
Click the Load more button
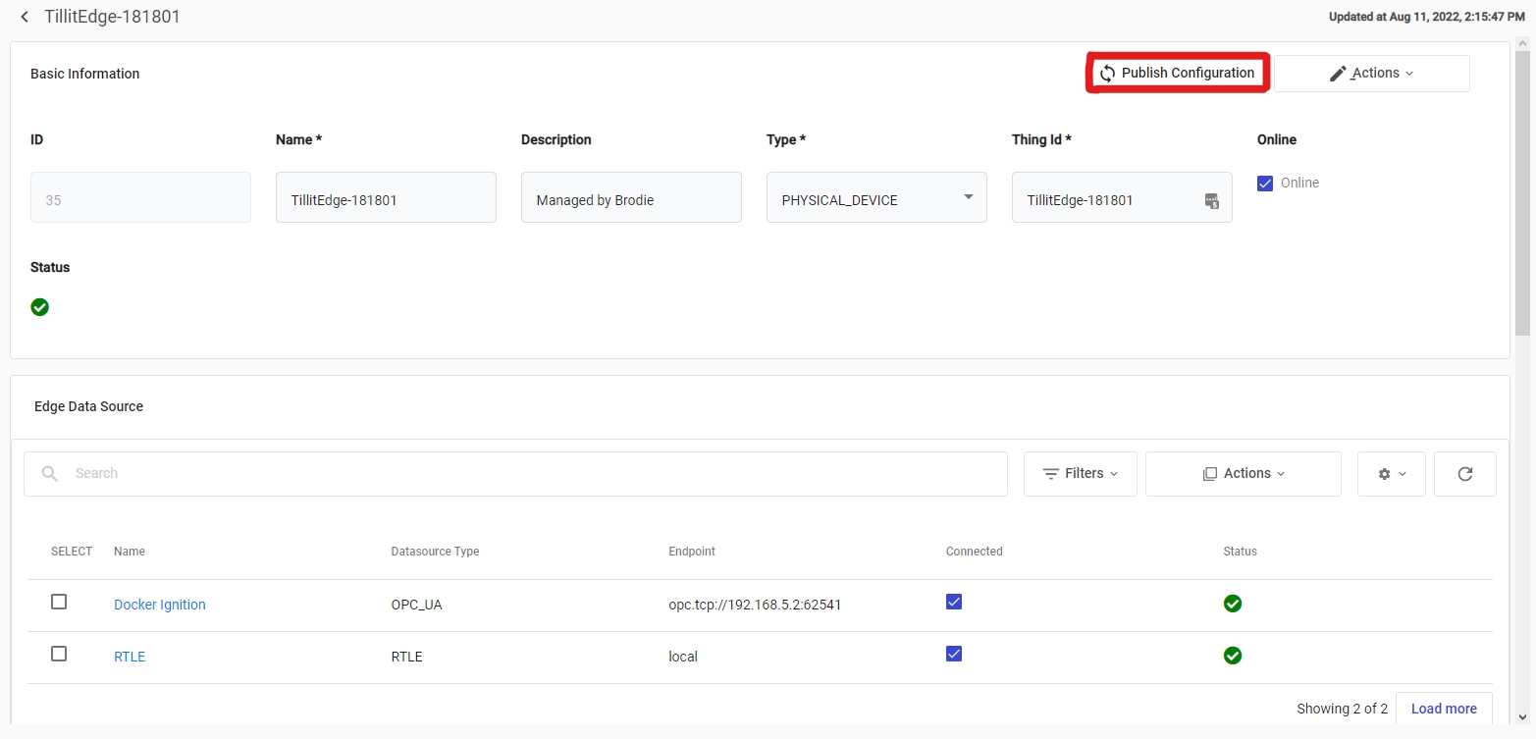(1443, 709)
